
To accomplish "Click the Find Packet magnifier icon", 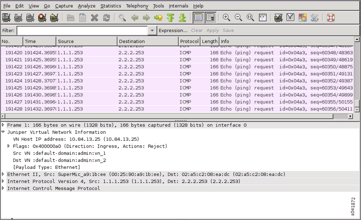I will click(x=122, y=18).
